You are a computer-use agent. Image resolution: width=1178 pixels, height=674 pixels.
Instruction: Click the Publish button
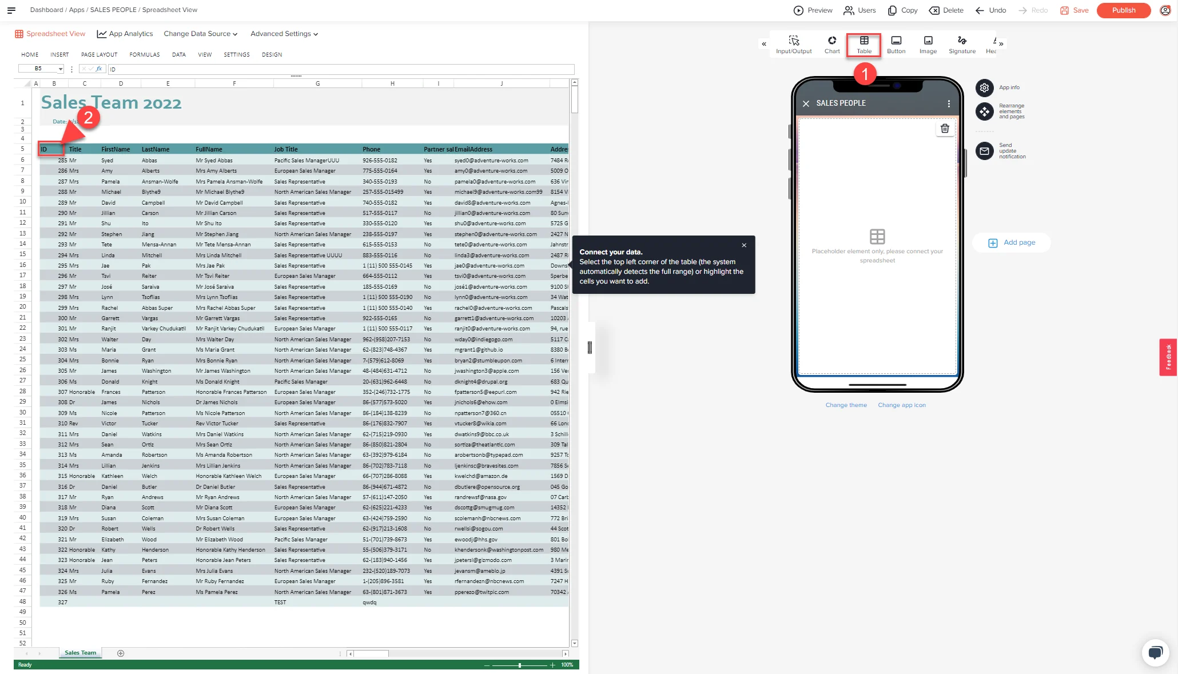coord(1123,10)
